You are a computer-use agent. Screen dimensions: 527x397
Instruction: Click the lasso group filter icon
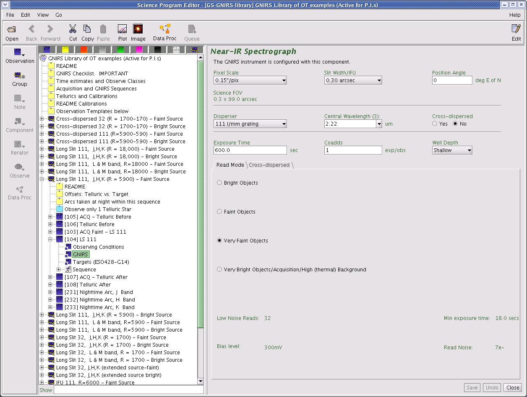coord(194,50)
